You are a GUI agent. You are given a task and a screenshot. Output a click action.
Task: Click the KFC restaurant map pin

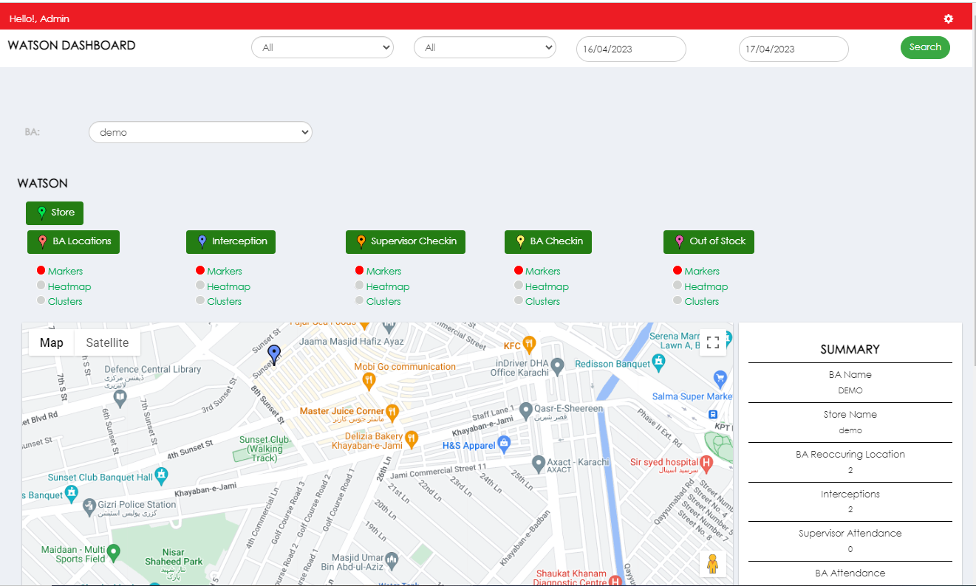(529, 343)
